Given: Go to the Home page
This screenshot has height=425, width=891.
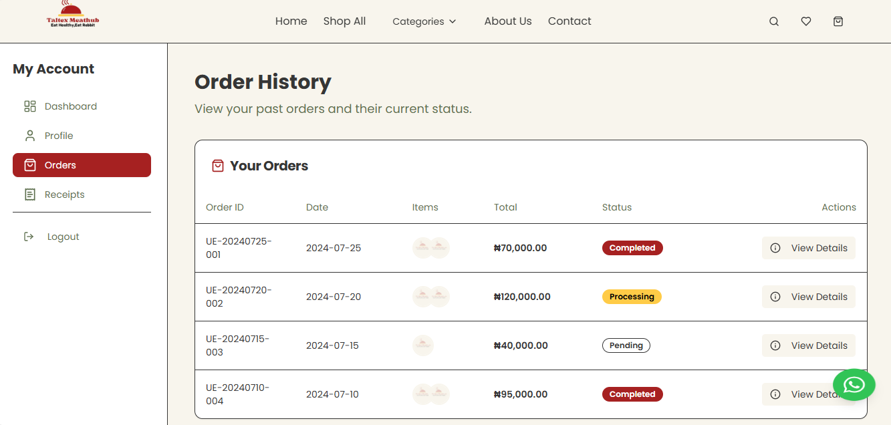Looking at the screenshot, I should [x=291, y=21].
